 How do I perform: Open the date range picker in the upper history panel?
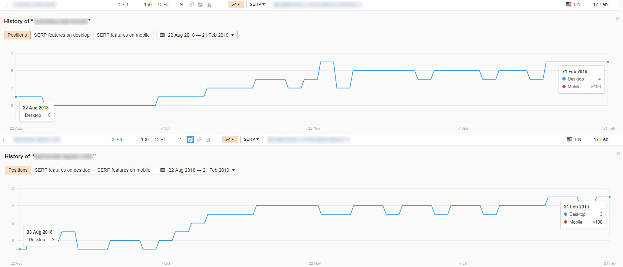(x=197, y=35)
